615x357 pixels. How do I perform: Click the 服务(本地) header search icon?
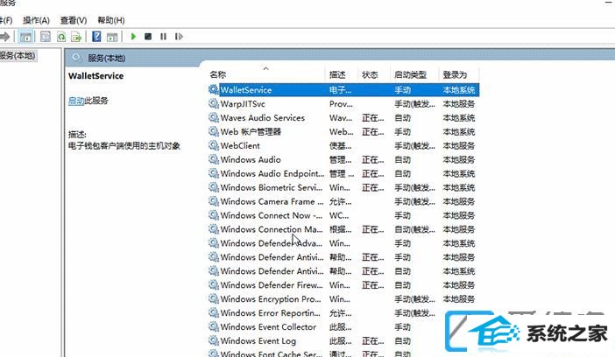pos(76,58)
